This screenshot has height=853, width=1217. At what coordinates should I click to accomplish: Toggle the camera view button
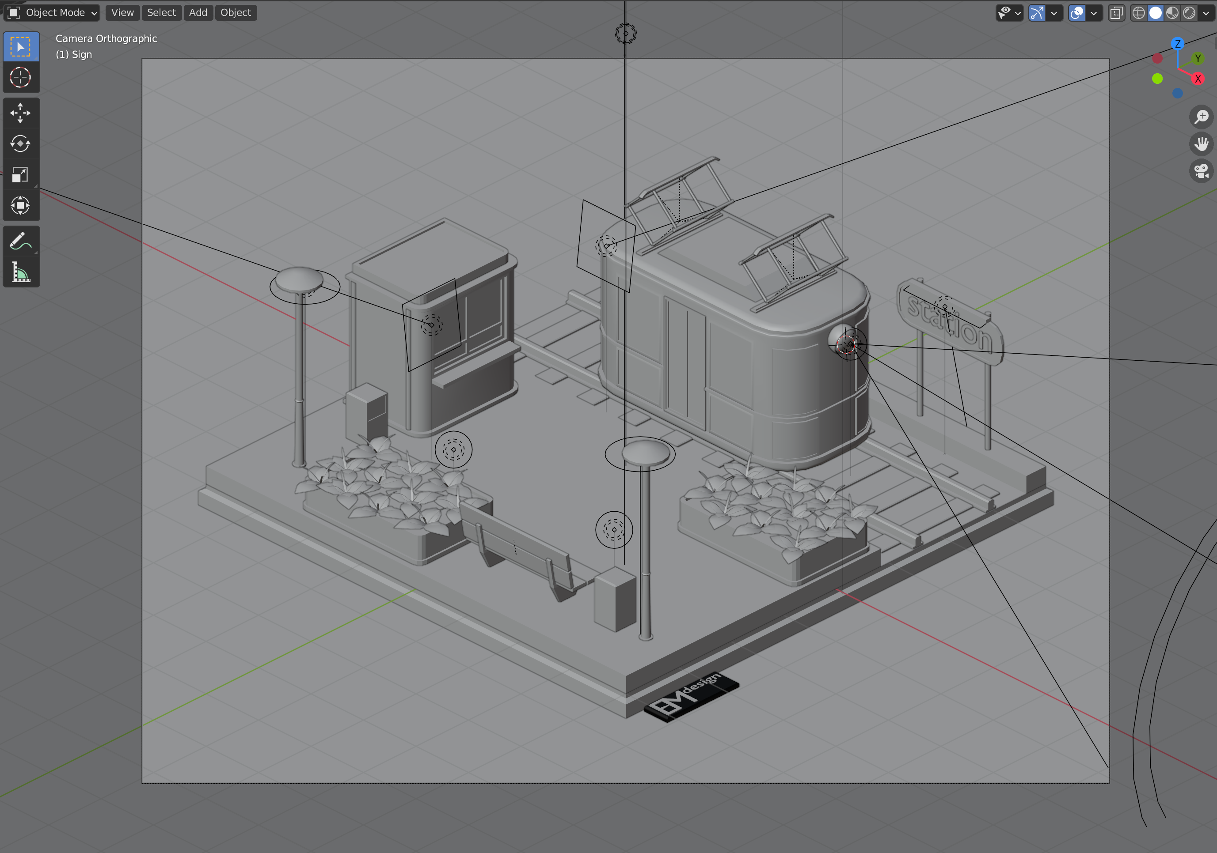pos(1202,171)
